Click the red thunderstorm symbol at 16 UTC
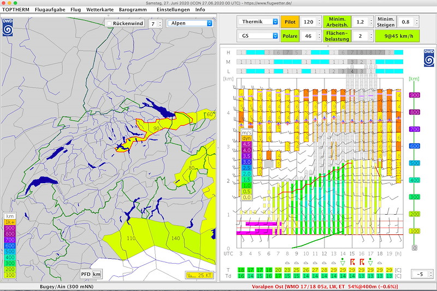437x291 pixels. pyautogui.click(x=362, y=262)
